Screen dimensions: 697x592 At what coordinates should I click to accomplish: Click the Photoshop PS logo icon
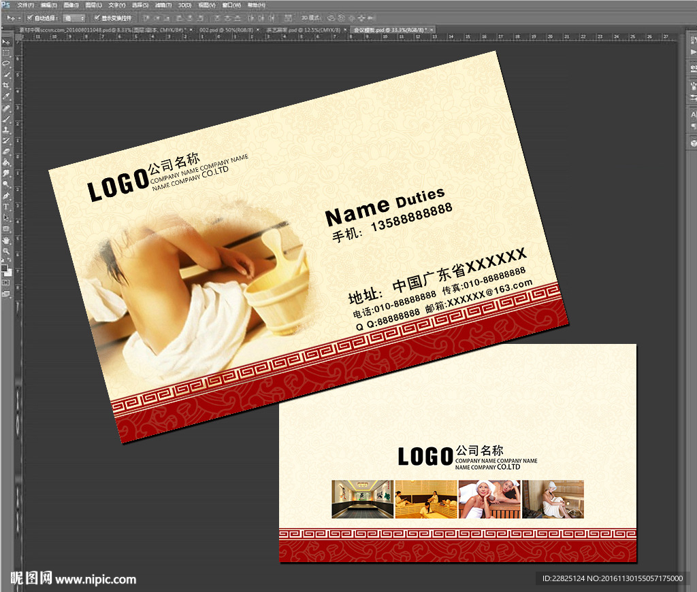click(x=5, y=5)
